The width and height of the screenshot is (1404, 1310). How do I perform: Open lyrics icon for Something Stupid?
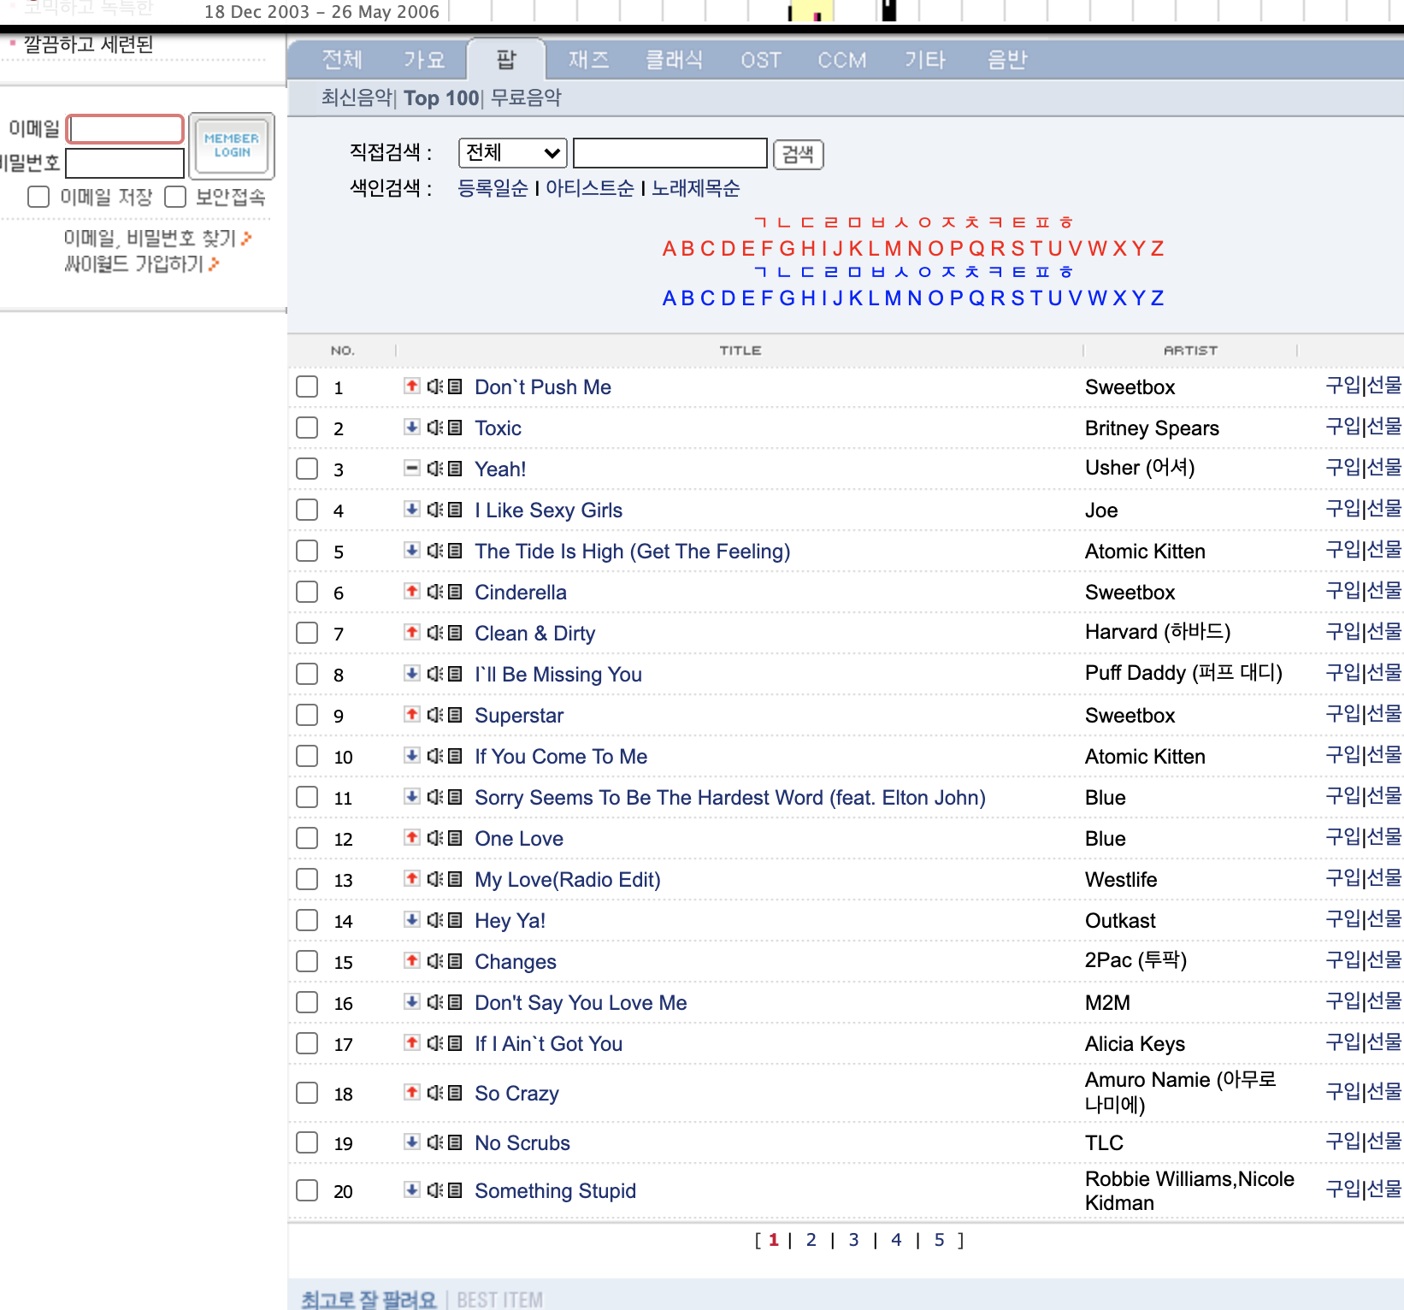(455, 1190)
